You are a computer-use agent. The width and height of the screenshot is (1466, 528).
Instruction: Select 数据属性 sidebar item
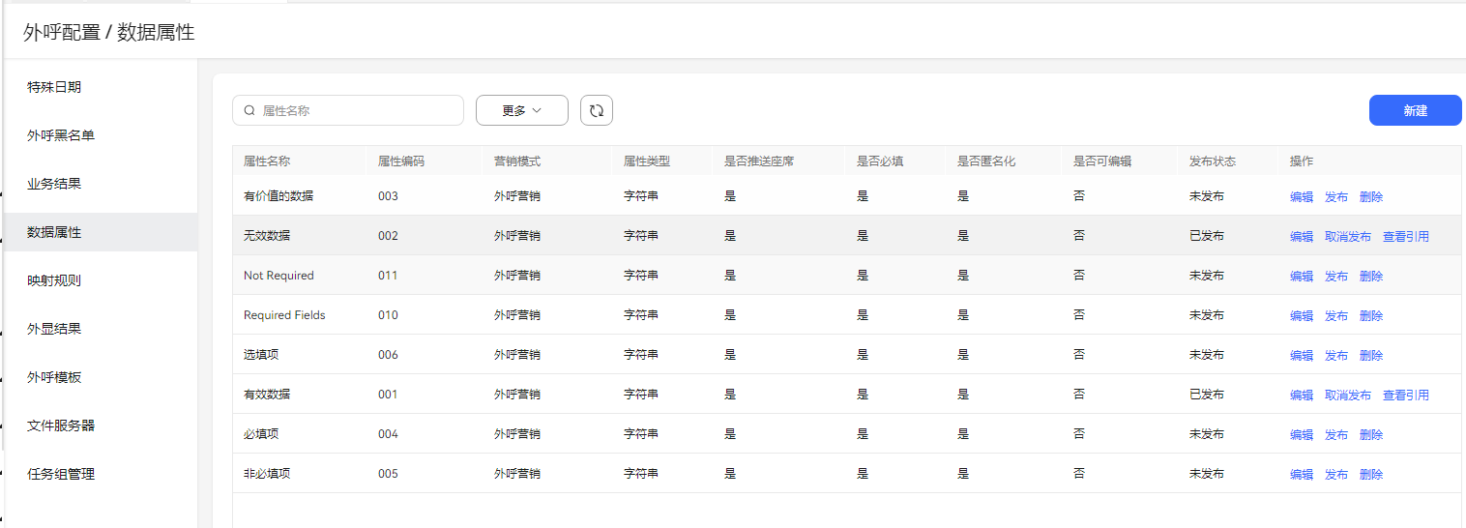pyautogui.click(x=101, y=232)
